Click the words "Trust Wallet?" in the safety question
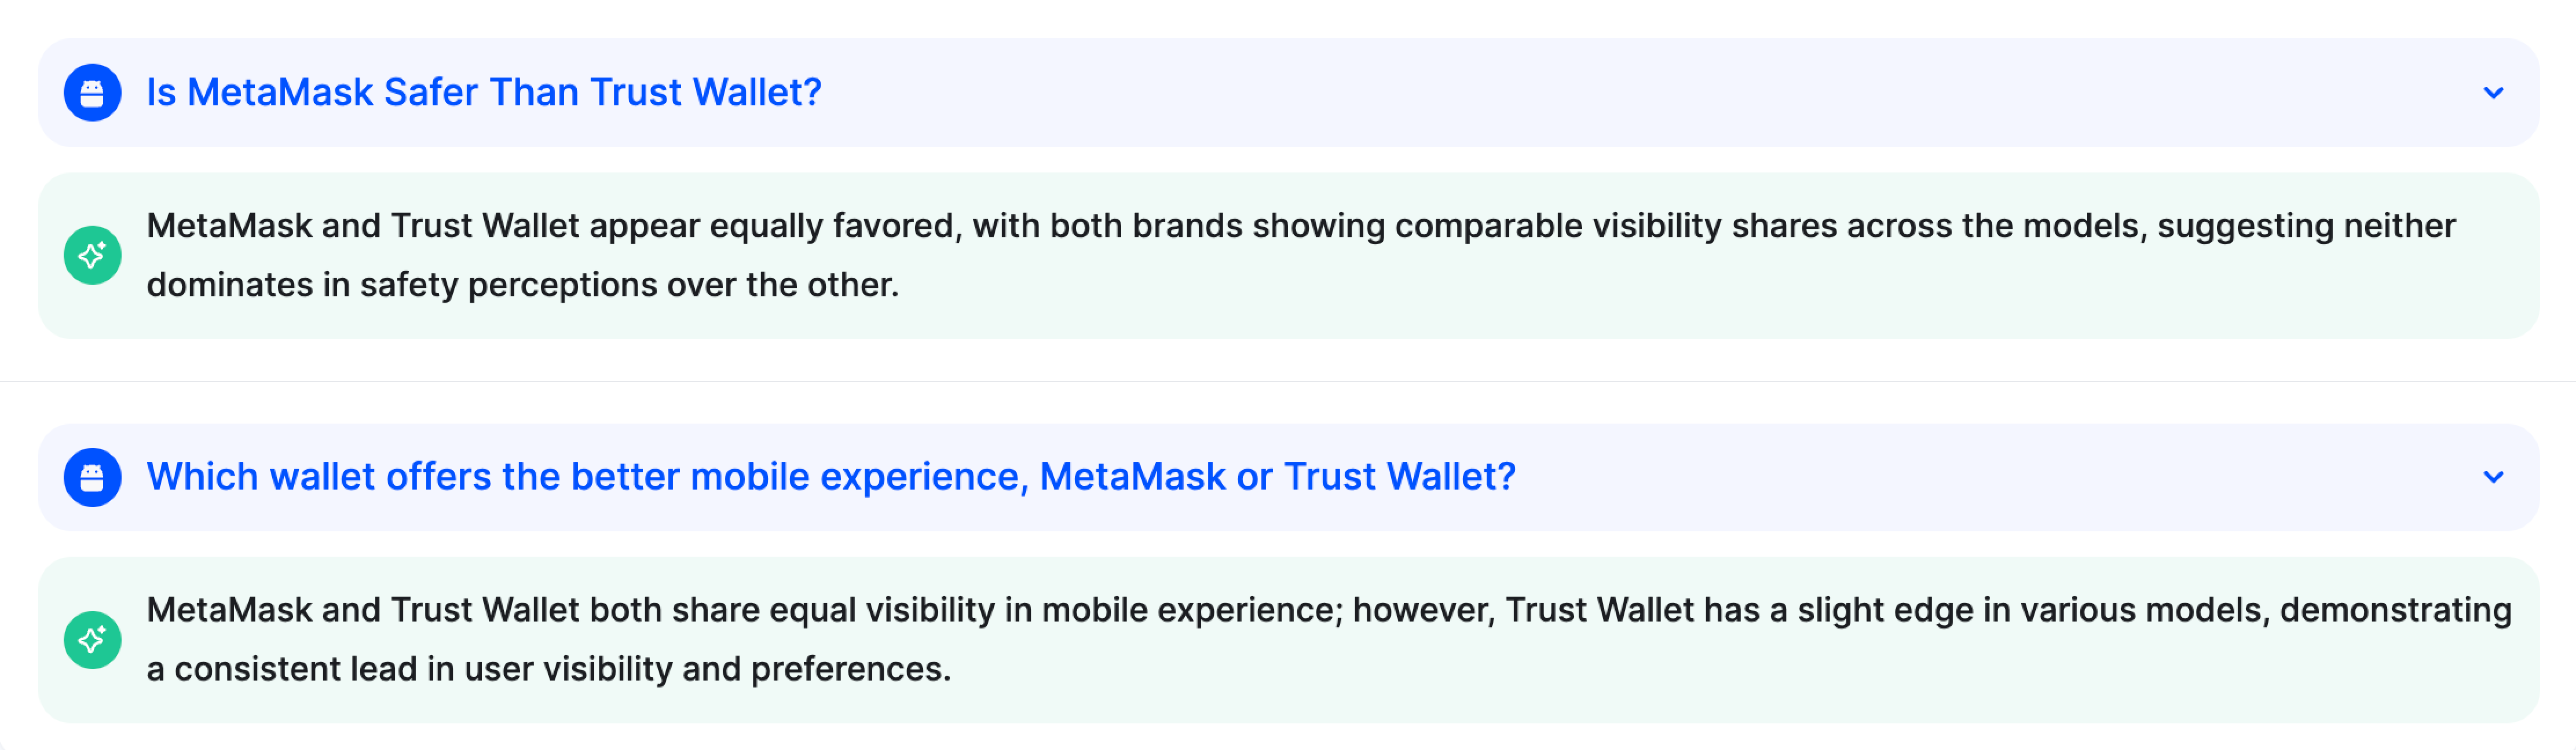 (705, 93)
